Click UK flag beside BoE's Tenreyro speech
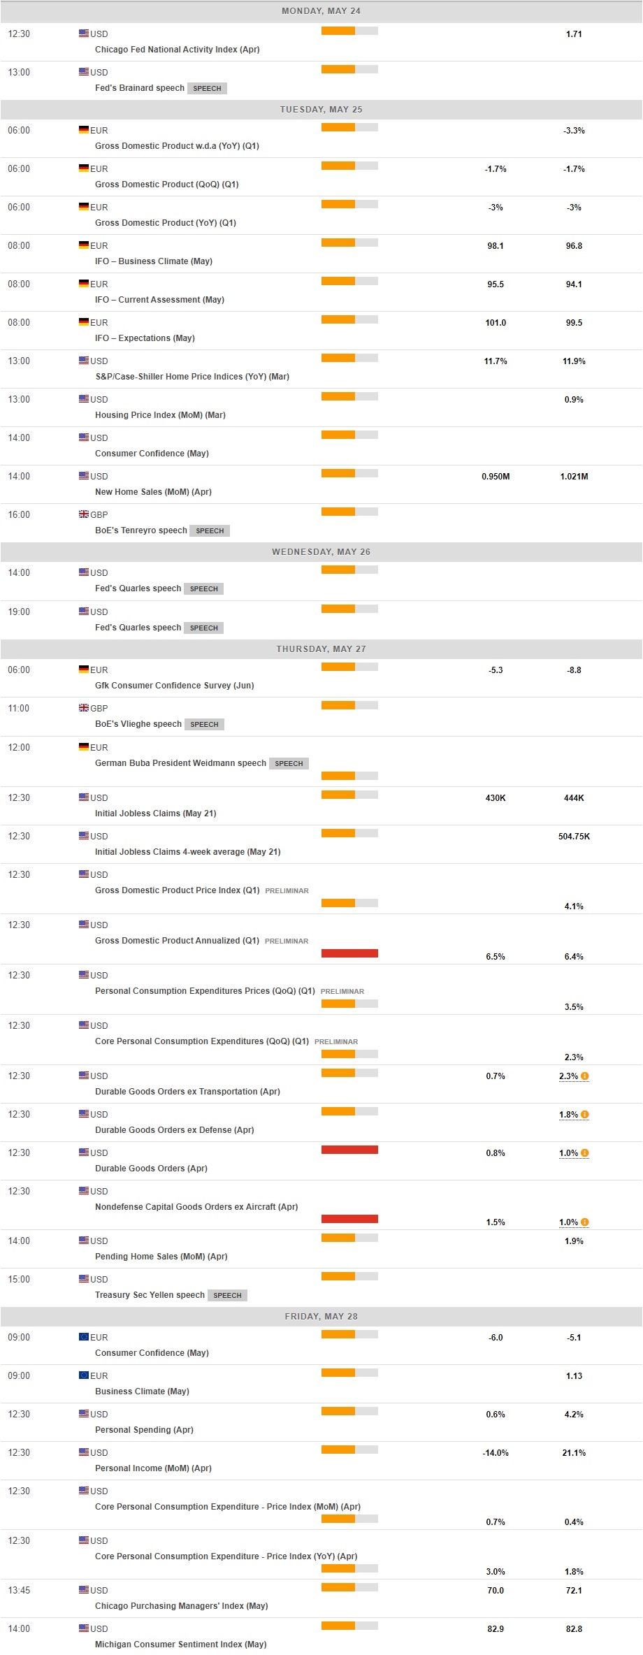643x1655 pixels. [x=84, y=514]
